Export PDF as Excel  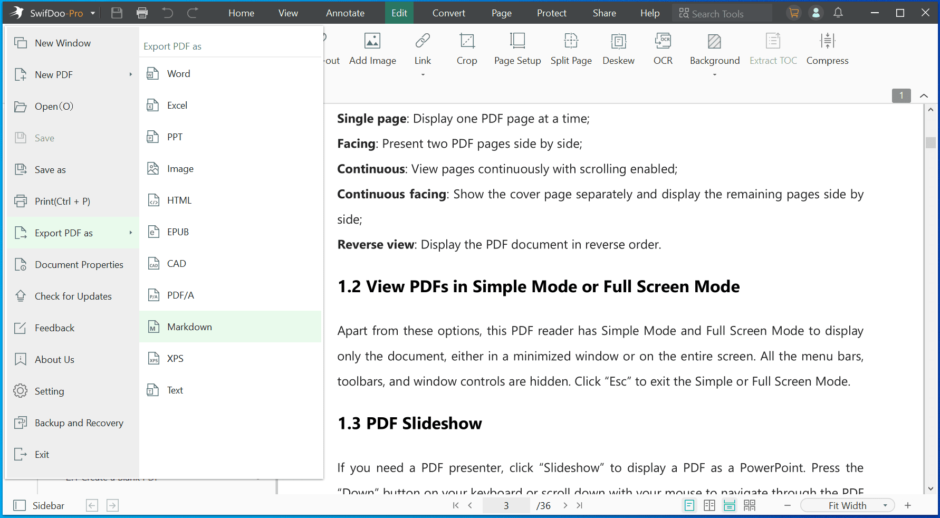coord(231,105)
